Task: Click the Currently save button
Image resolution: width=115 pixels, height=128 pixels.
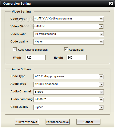Action: coord(27,122)
